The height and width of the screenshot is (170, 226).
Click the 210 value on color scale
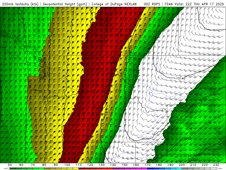coord(193,165)
